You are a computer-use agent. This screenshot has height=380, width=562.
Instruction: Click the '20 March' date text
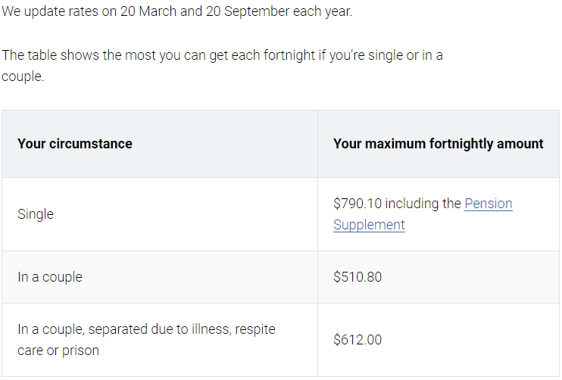tap(148, 11)
